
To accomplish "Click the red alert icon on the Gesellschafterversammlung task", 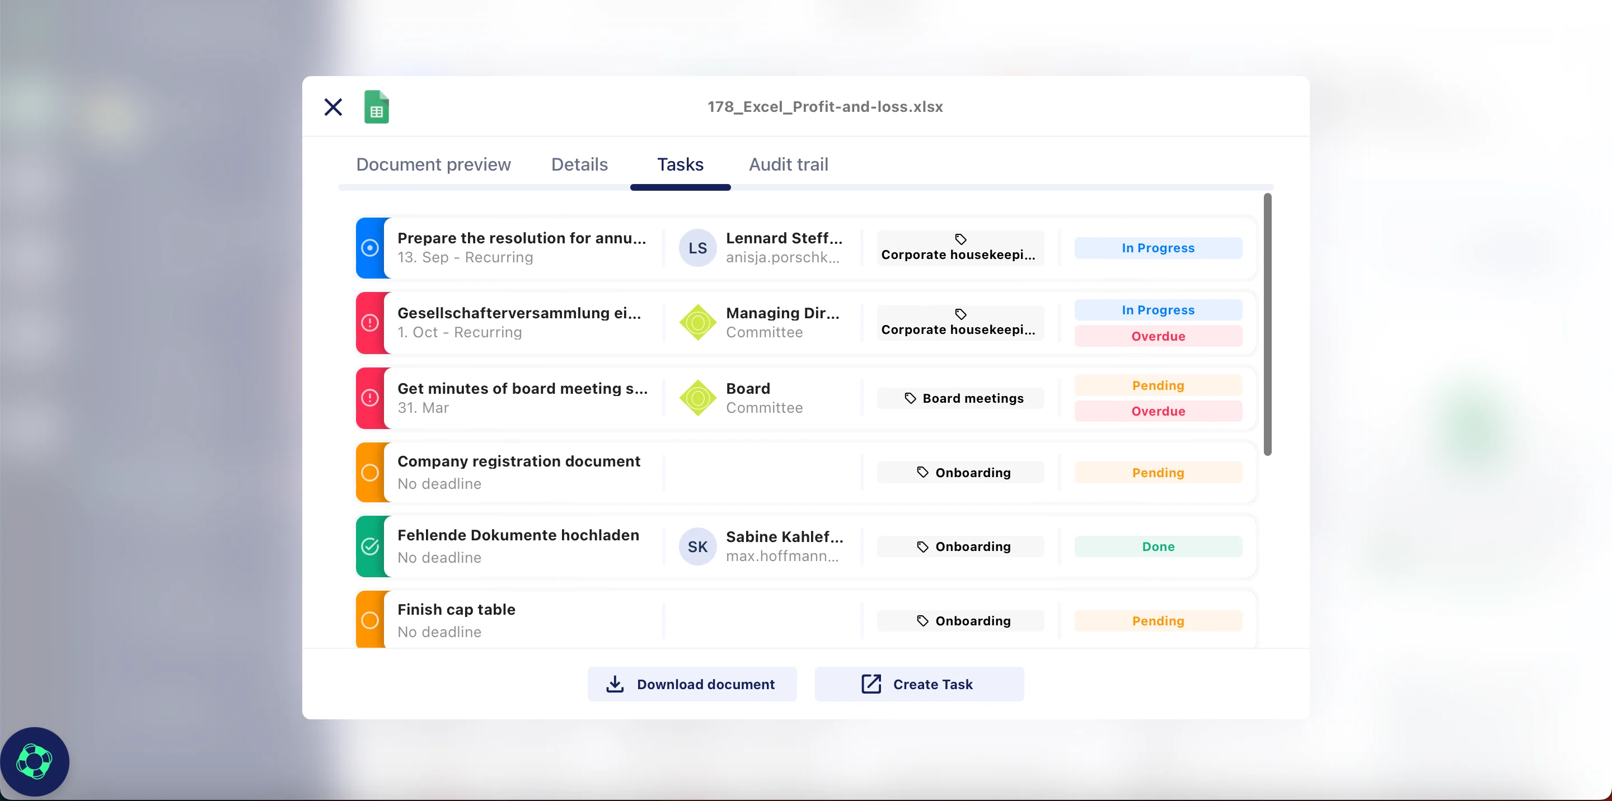I will (370, 323).
